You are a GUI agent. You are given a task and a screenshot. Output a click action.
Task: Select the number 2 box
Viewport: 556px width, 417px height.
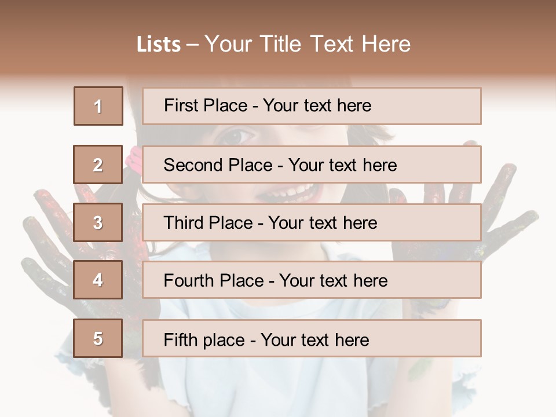pyautogui.click(x=98, y=164)
